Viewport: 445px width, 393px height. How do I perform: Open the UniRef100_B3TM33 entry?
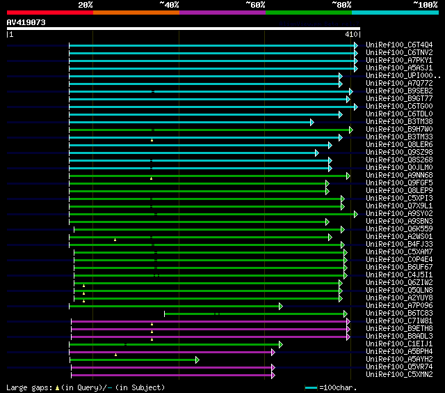click(399, 137)
